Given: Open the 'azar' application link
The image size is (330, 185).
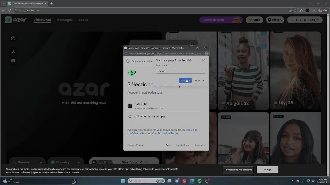Looking at the screenshot, I should coord(159,92).
